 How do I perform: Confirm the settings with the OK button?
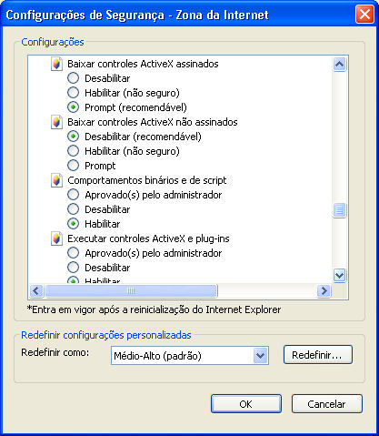pyautogui.click(x=246, y=404)
